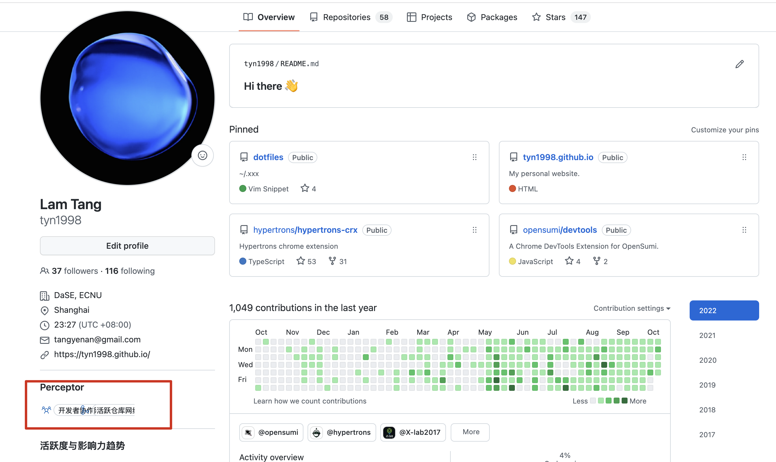Click the followers people icon

(x=44, y=271)
